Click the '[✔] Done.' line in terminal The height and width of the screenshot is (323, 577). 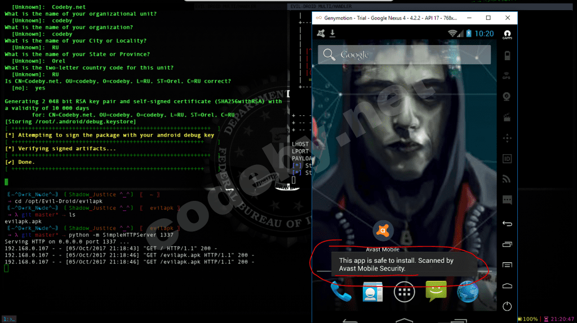pos(20,162)
